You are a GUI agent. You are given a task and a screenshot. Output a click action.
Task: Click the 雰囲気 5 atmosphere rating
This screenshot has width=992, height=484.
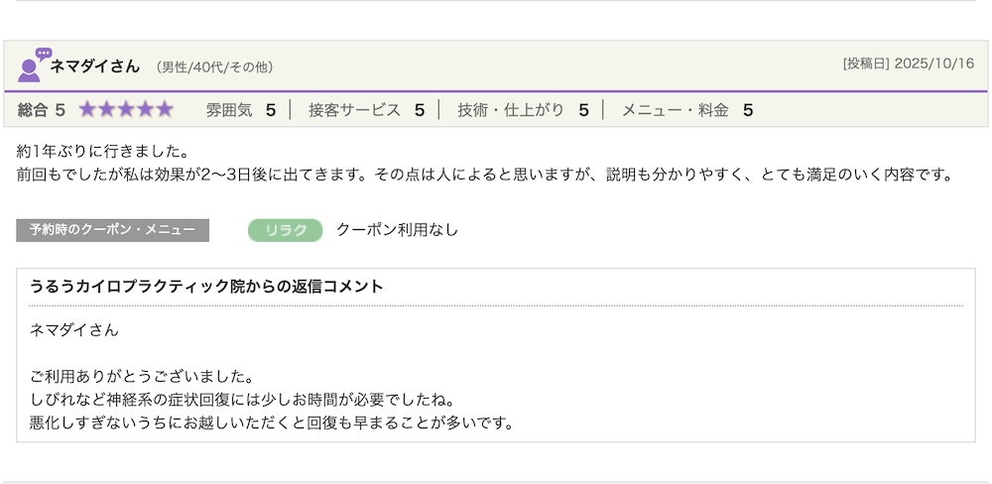click(240, 111)
